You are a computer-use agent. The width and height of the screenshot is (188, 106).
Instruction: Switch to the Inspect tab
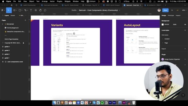click(178, 16)
